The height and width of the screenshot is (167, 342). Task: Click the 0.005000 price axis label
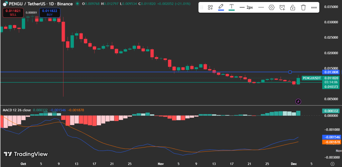pyautogui.click(x=330, y=99)
